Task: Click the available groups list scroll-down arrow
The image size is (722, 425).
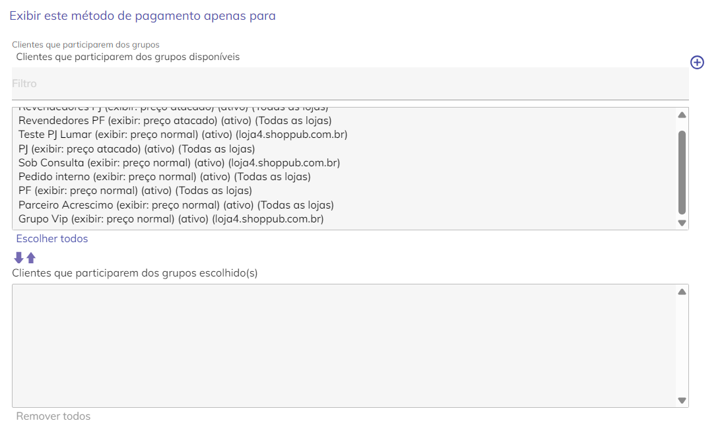Action: 682,223
